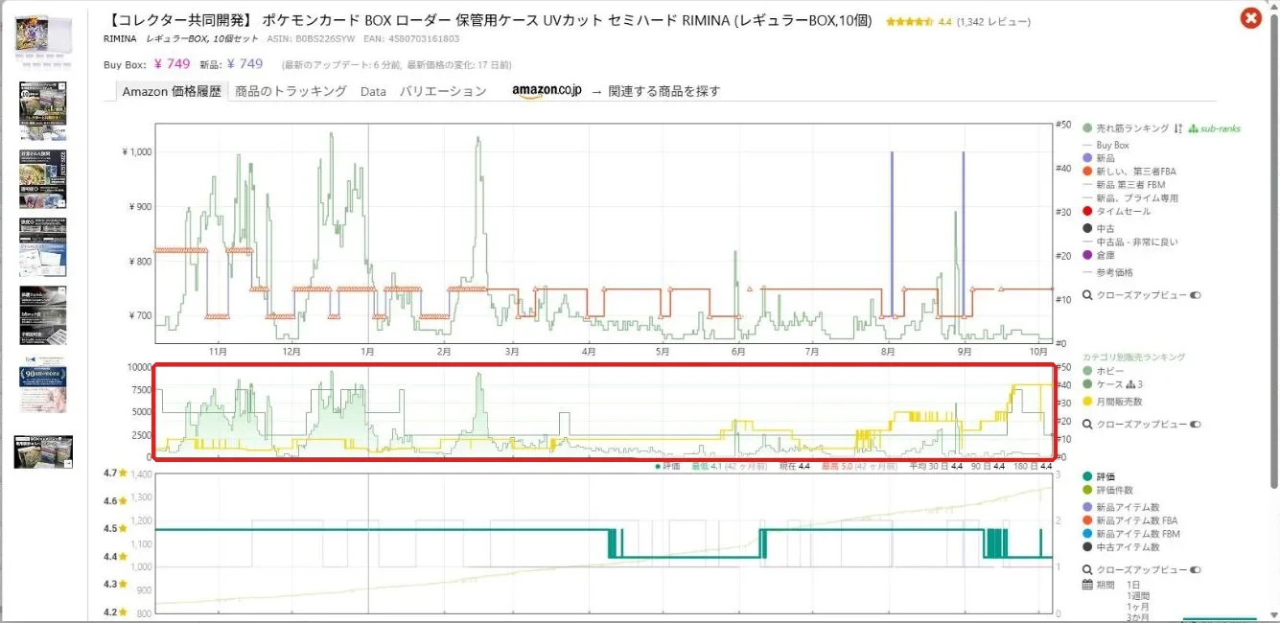Select the second product thumbnail image

point(42,110)
